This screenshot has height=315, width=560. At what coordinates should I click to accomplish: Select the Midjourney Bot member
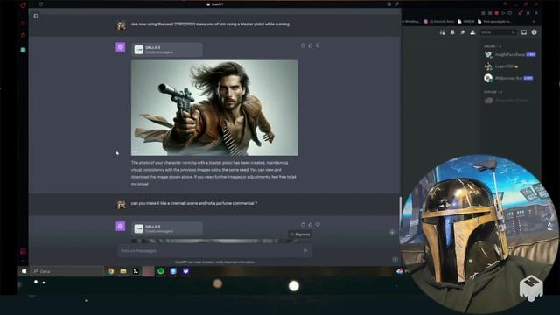(509, 78)
